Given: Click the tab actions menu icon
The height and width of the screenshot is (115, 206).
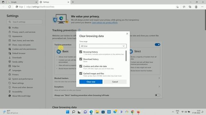Looking at the screenshot, I should click(3, 2).
